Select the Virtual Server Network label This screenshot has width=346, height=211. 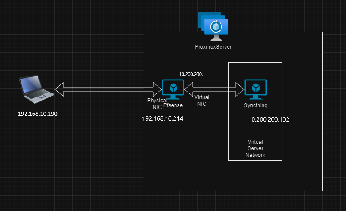[255, 148]
